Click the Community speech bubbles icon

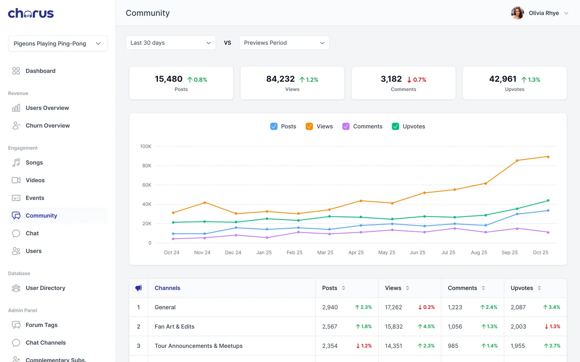point(16,216)
